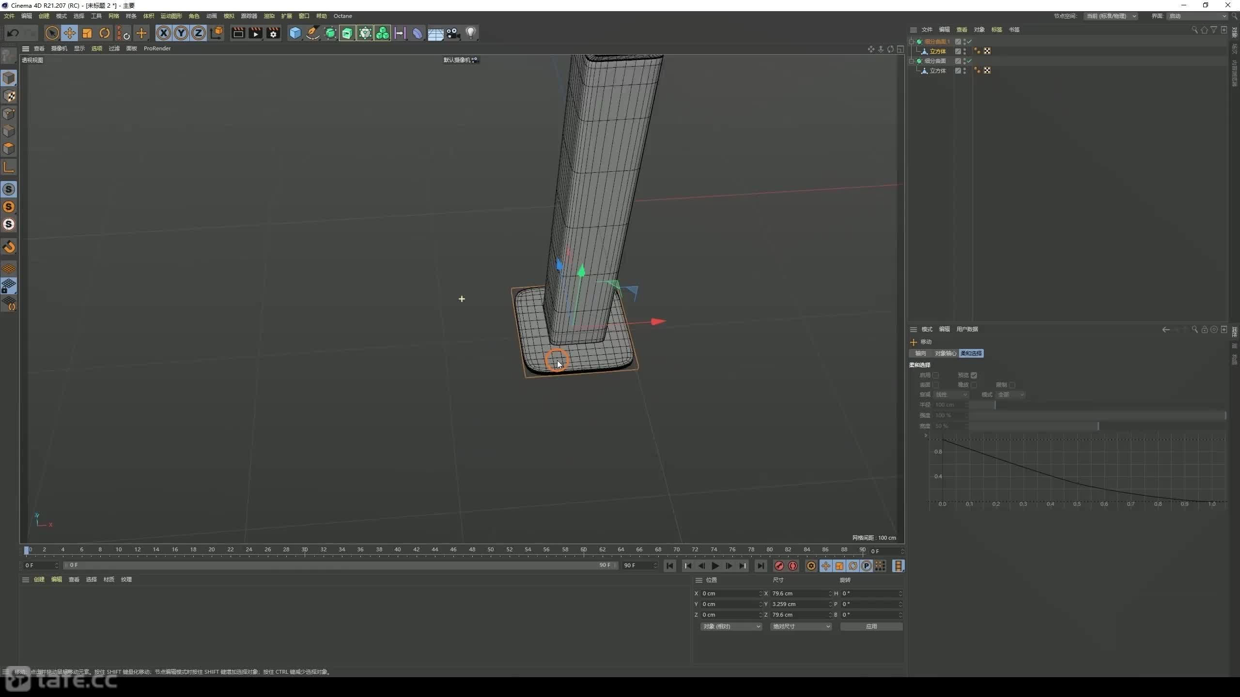The height and width of the screenshot is (697, 1240).
Task: Switch to the 对象轴心 tab
Action: click(x=945, y=353)
